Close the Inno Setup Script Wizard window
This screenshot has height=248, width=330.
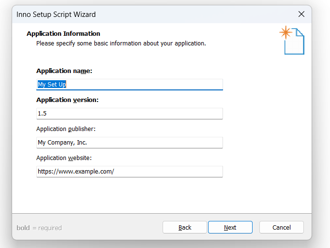[x=301, y=15]
